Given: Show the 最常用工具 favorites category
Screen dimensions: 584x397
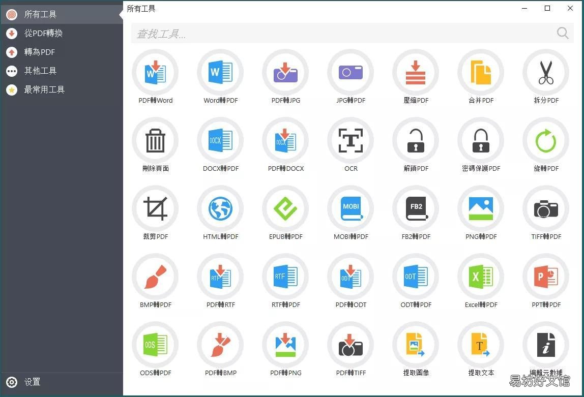Looking at the screenshot, I should coord(62,89).
